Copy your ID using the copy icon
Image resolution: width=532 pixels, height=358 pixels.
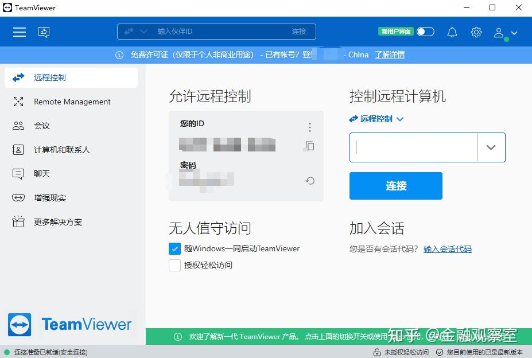[309, 146]
